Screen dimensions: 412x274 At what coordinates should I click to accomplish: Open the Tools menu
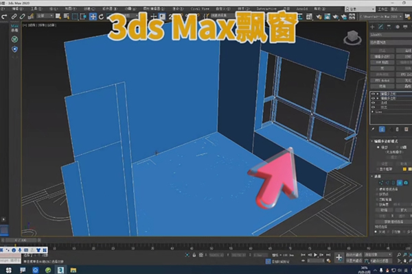(36, 9)
